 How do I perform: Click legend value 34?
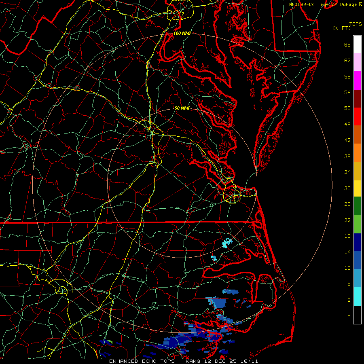point(347,172)
